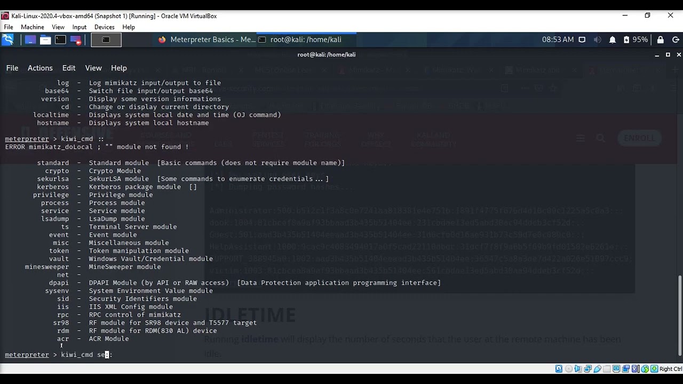Click the battery 95% indicator
Viewport: 683px width, 384px height.
pyautogui.click(x=635, y=39)
